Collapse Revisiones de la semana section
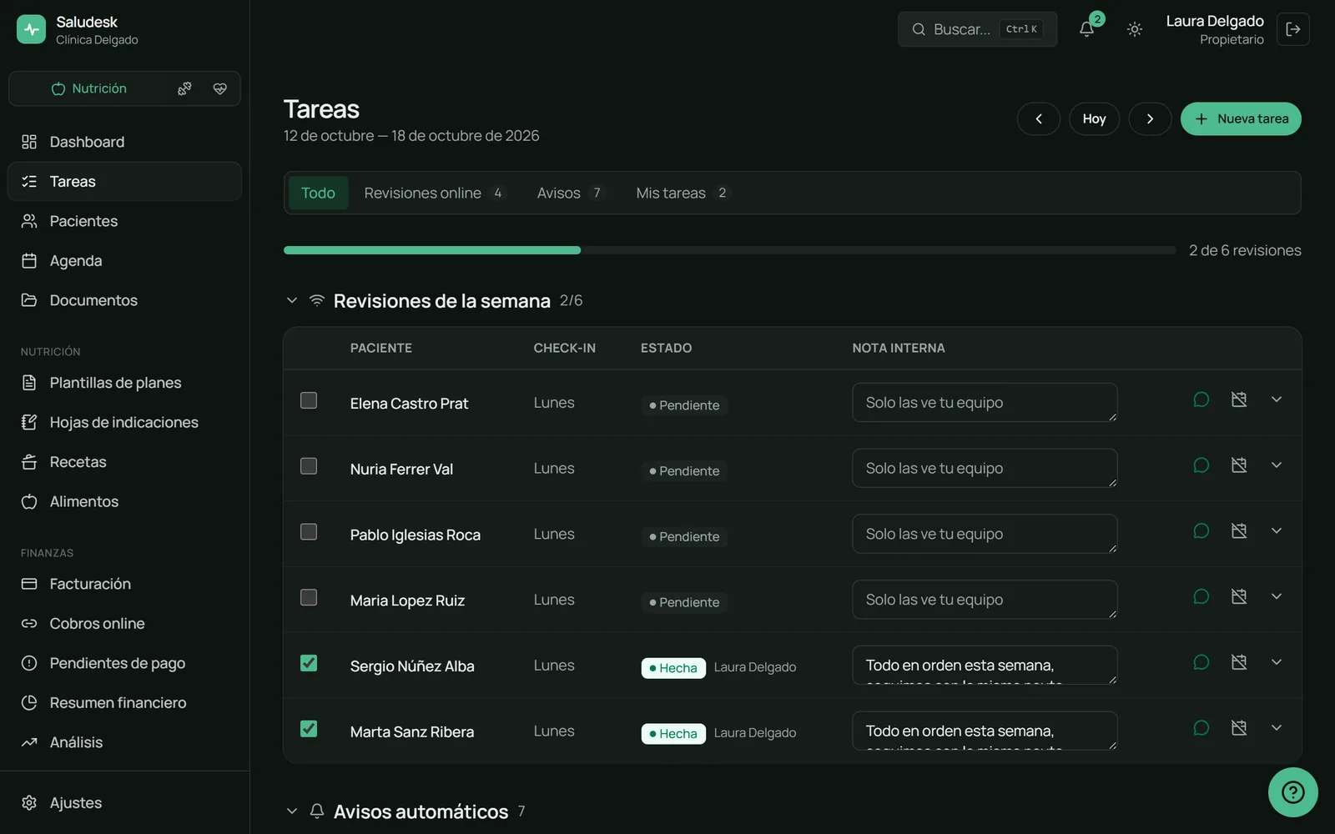 point(292,300)
